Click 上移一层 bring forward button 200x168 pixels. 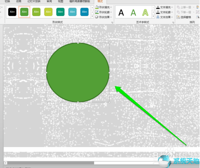(185, 7)
